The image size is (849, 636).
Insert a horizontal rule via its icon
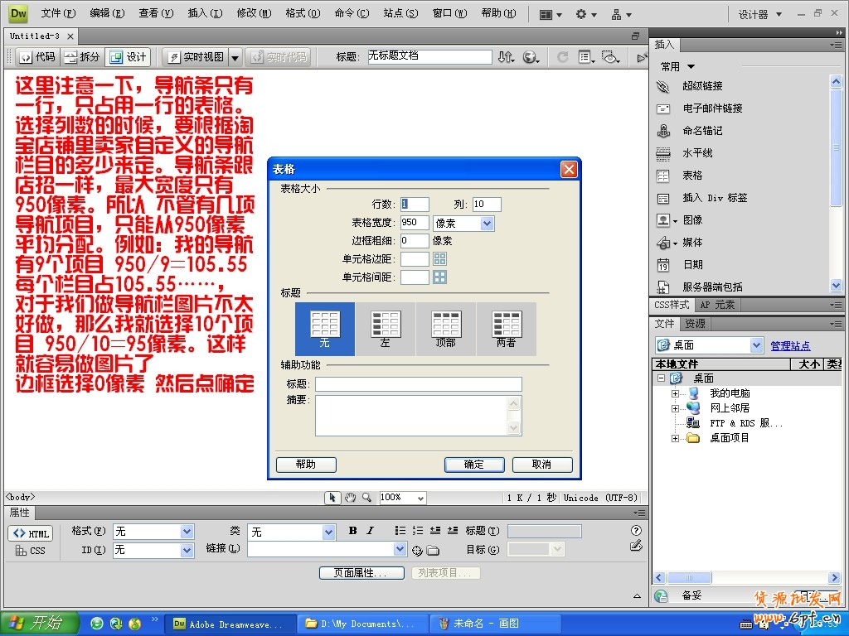(x=663, y=153)
